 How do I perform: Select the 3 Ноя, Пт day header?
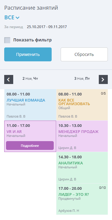82,79
